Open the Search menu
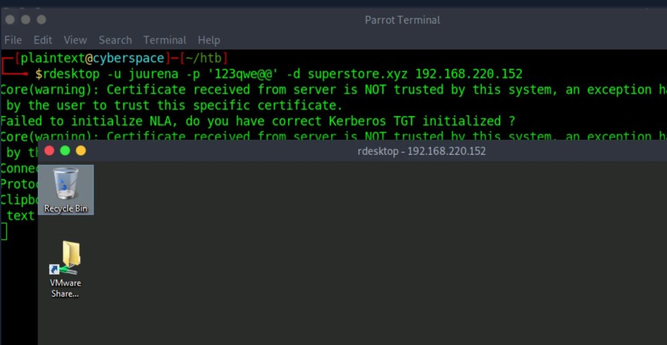The width and height of the screenshot is (667, 345). [x=115, y=40]
